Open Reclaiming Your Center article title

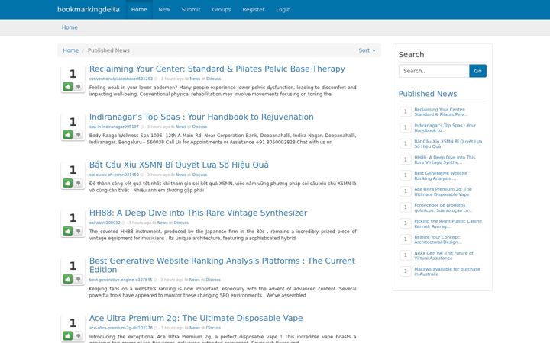(x=217, y=69)
